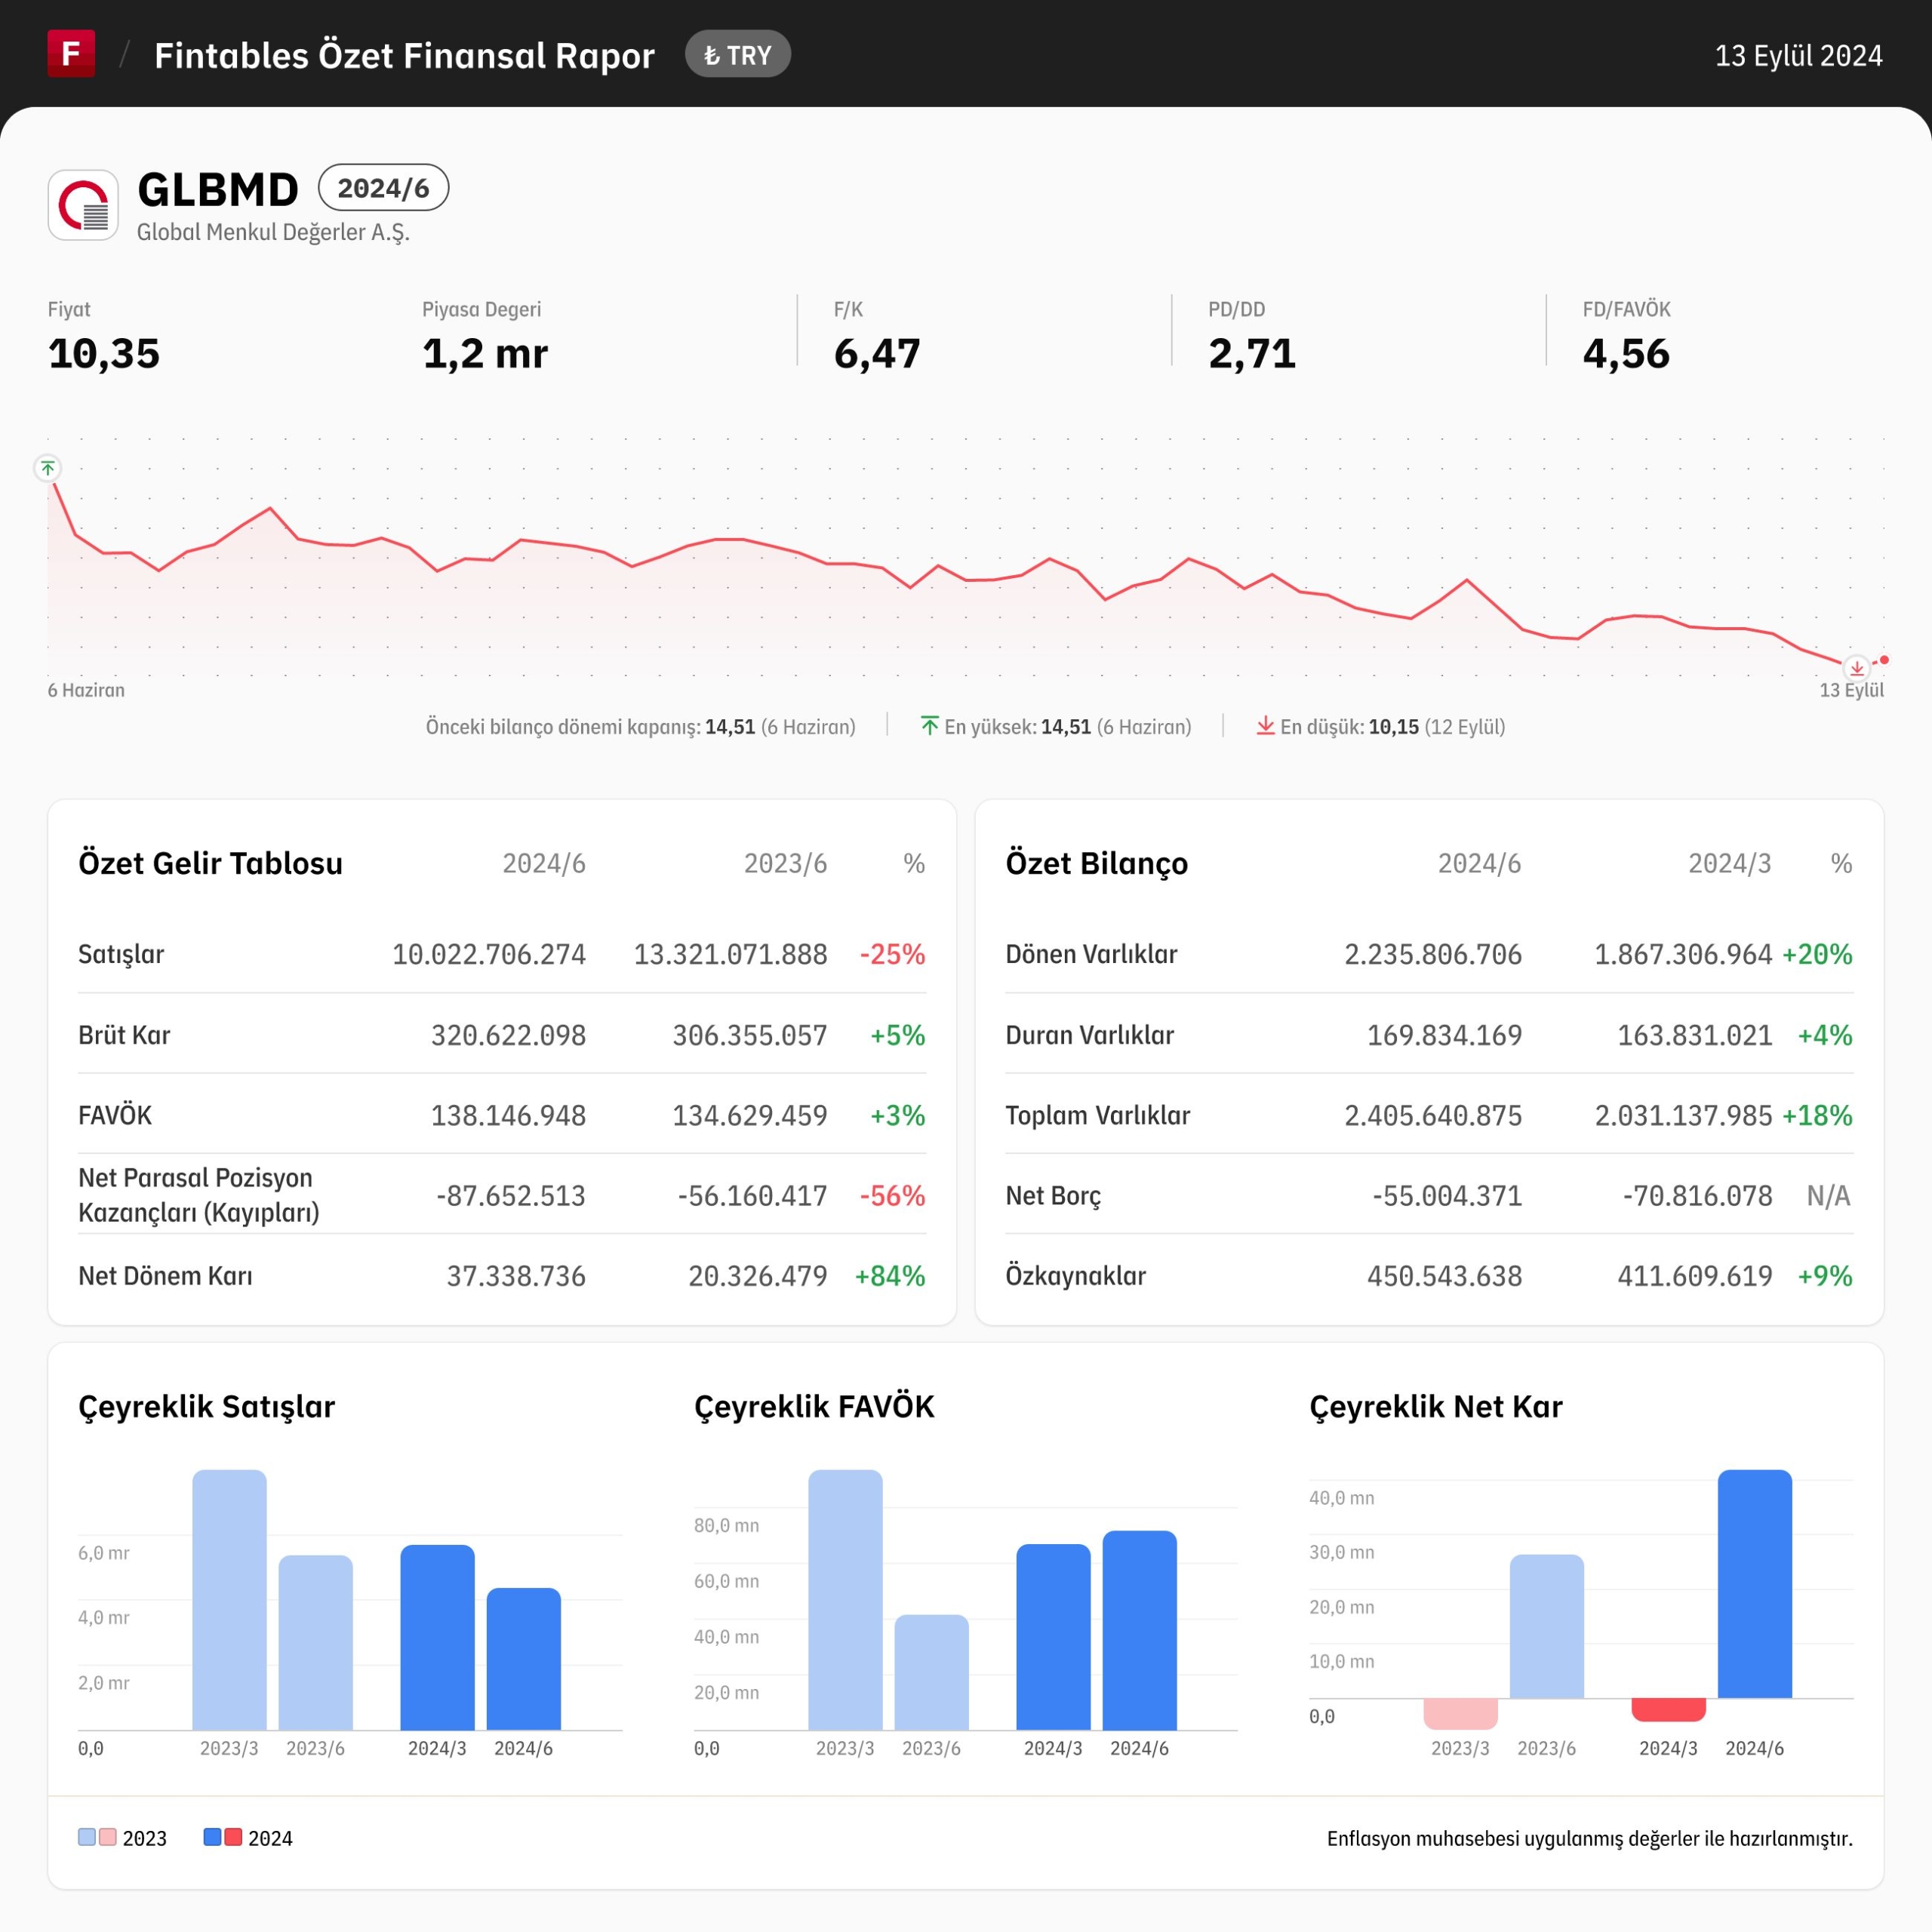The height and width of the screenshot is (1932, 1932).
Task: Click the red end-point dot on price chart
Action: point(1884,660)
